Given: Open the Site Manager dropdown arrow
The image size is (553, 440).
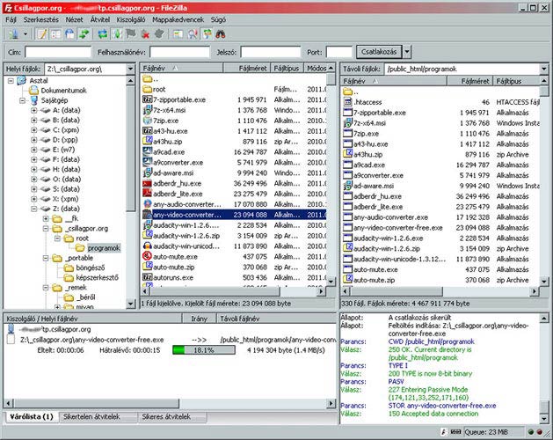Looking at the screenshot, I should 24,33.
